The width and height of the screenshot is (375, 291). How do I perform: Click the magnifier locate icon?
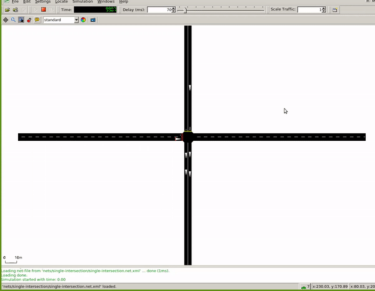(x=13, y=20)
